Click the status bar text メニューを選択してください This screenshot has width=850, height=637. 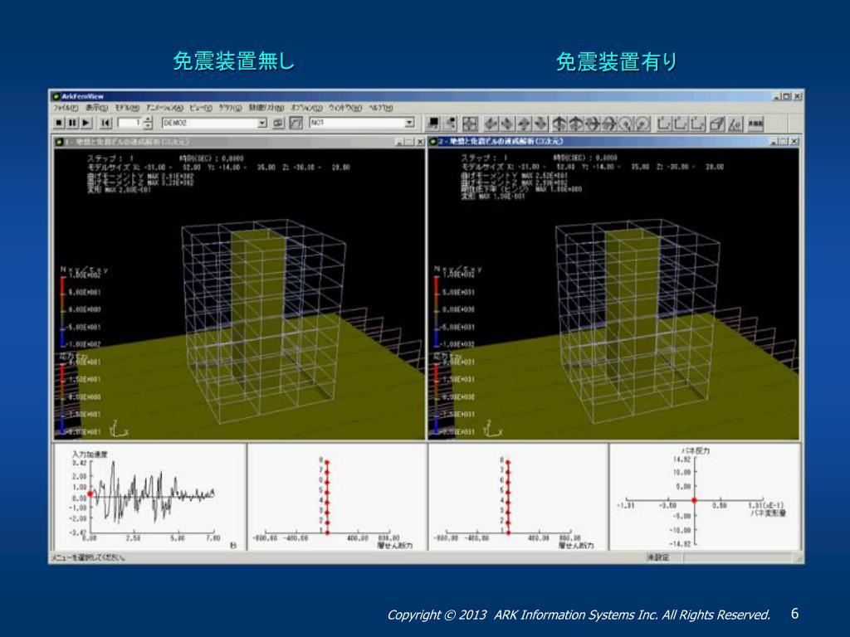[89, 557]
